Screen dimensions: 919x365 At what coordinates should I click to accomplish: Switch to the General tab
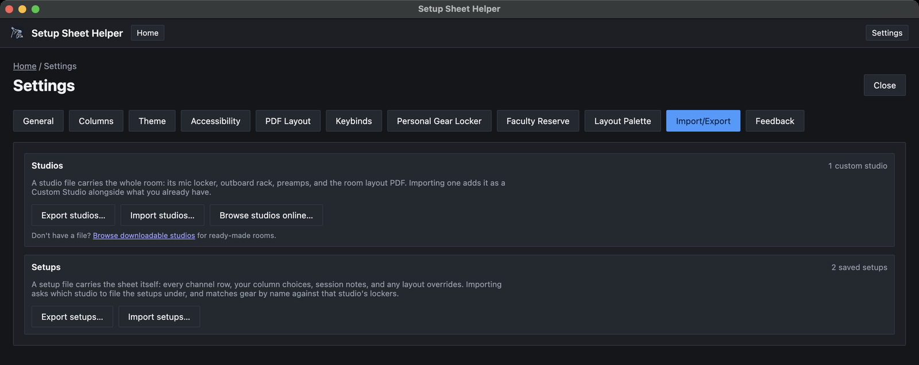coord(38,121)
